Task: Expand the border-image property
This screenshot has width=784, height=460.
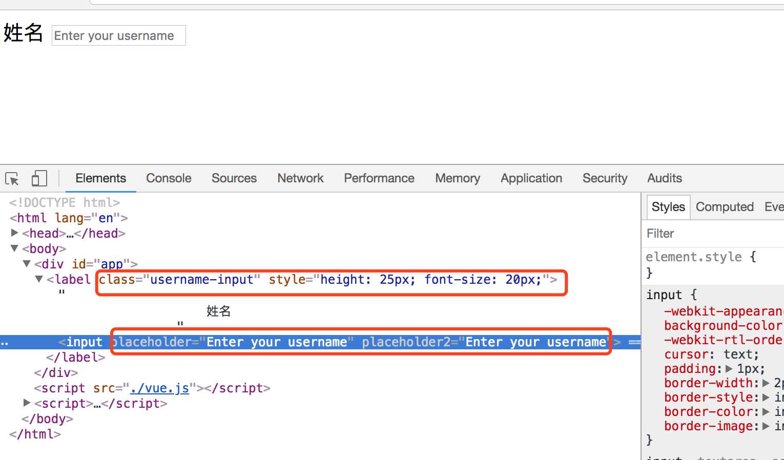Action: coord(766,426)
